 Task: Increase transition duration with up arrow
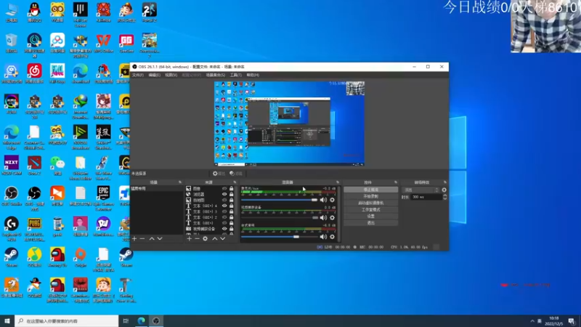445,195
